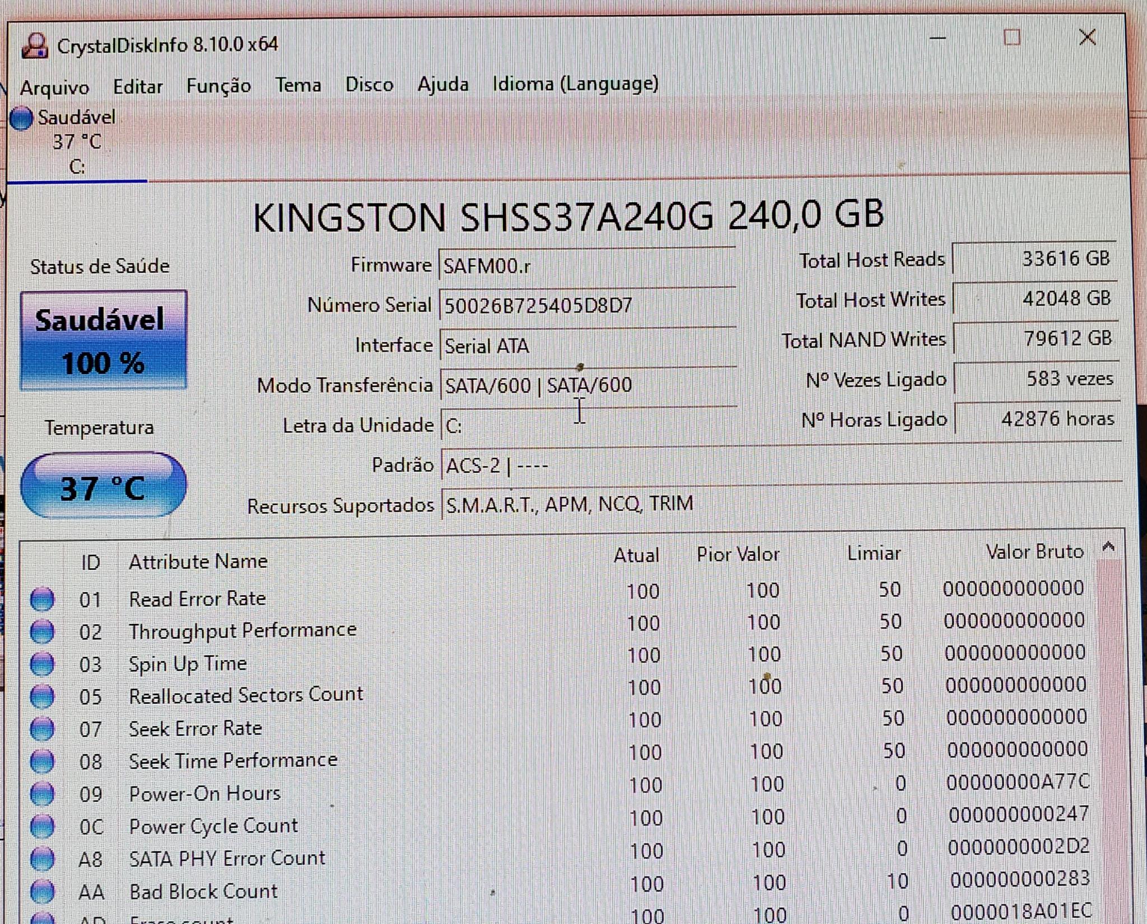Maximize the CrystalDiskInfo window
Image resolution: width=1147 pixels, height=924 pixels.
point(1011,38)
